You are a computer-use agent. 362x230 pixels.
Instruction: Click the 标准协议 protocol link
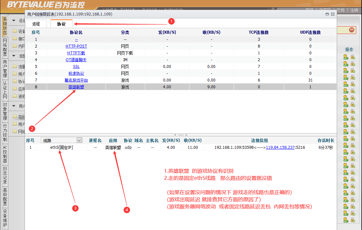(76, 73)
